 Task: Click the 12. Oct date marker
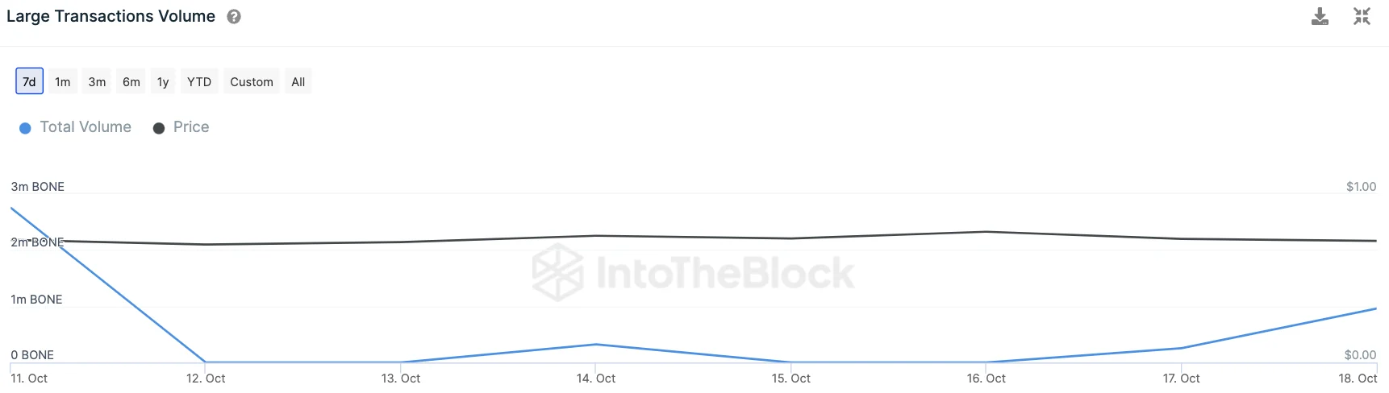point(206,379)
